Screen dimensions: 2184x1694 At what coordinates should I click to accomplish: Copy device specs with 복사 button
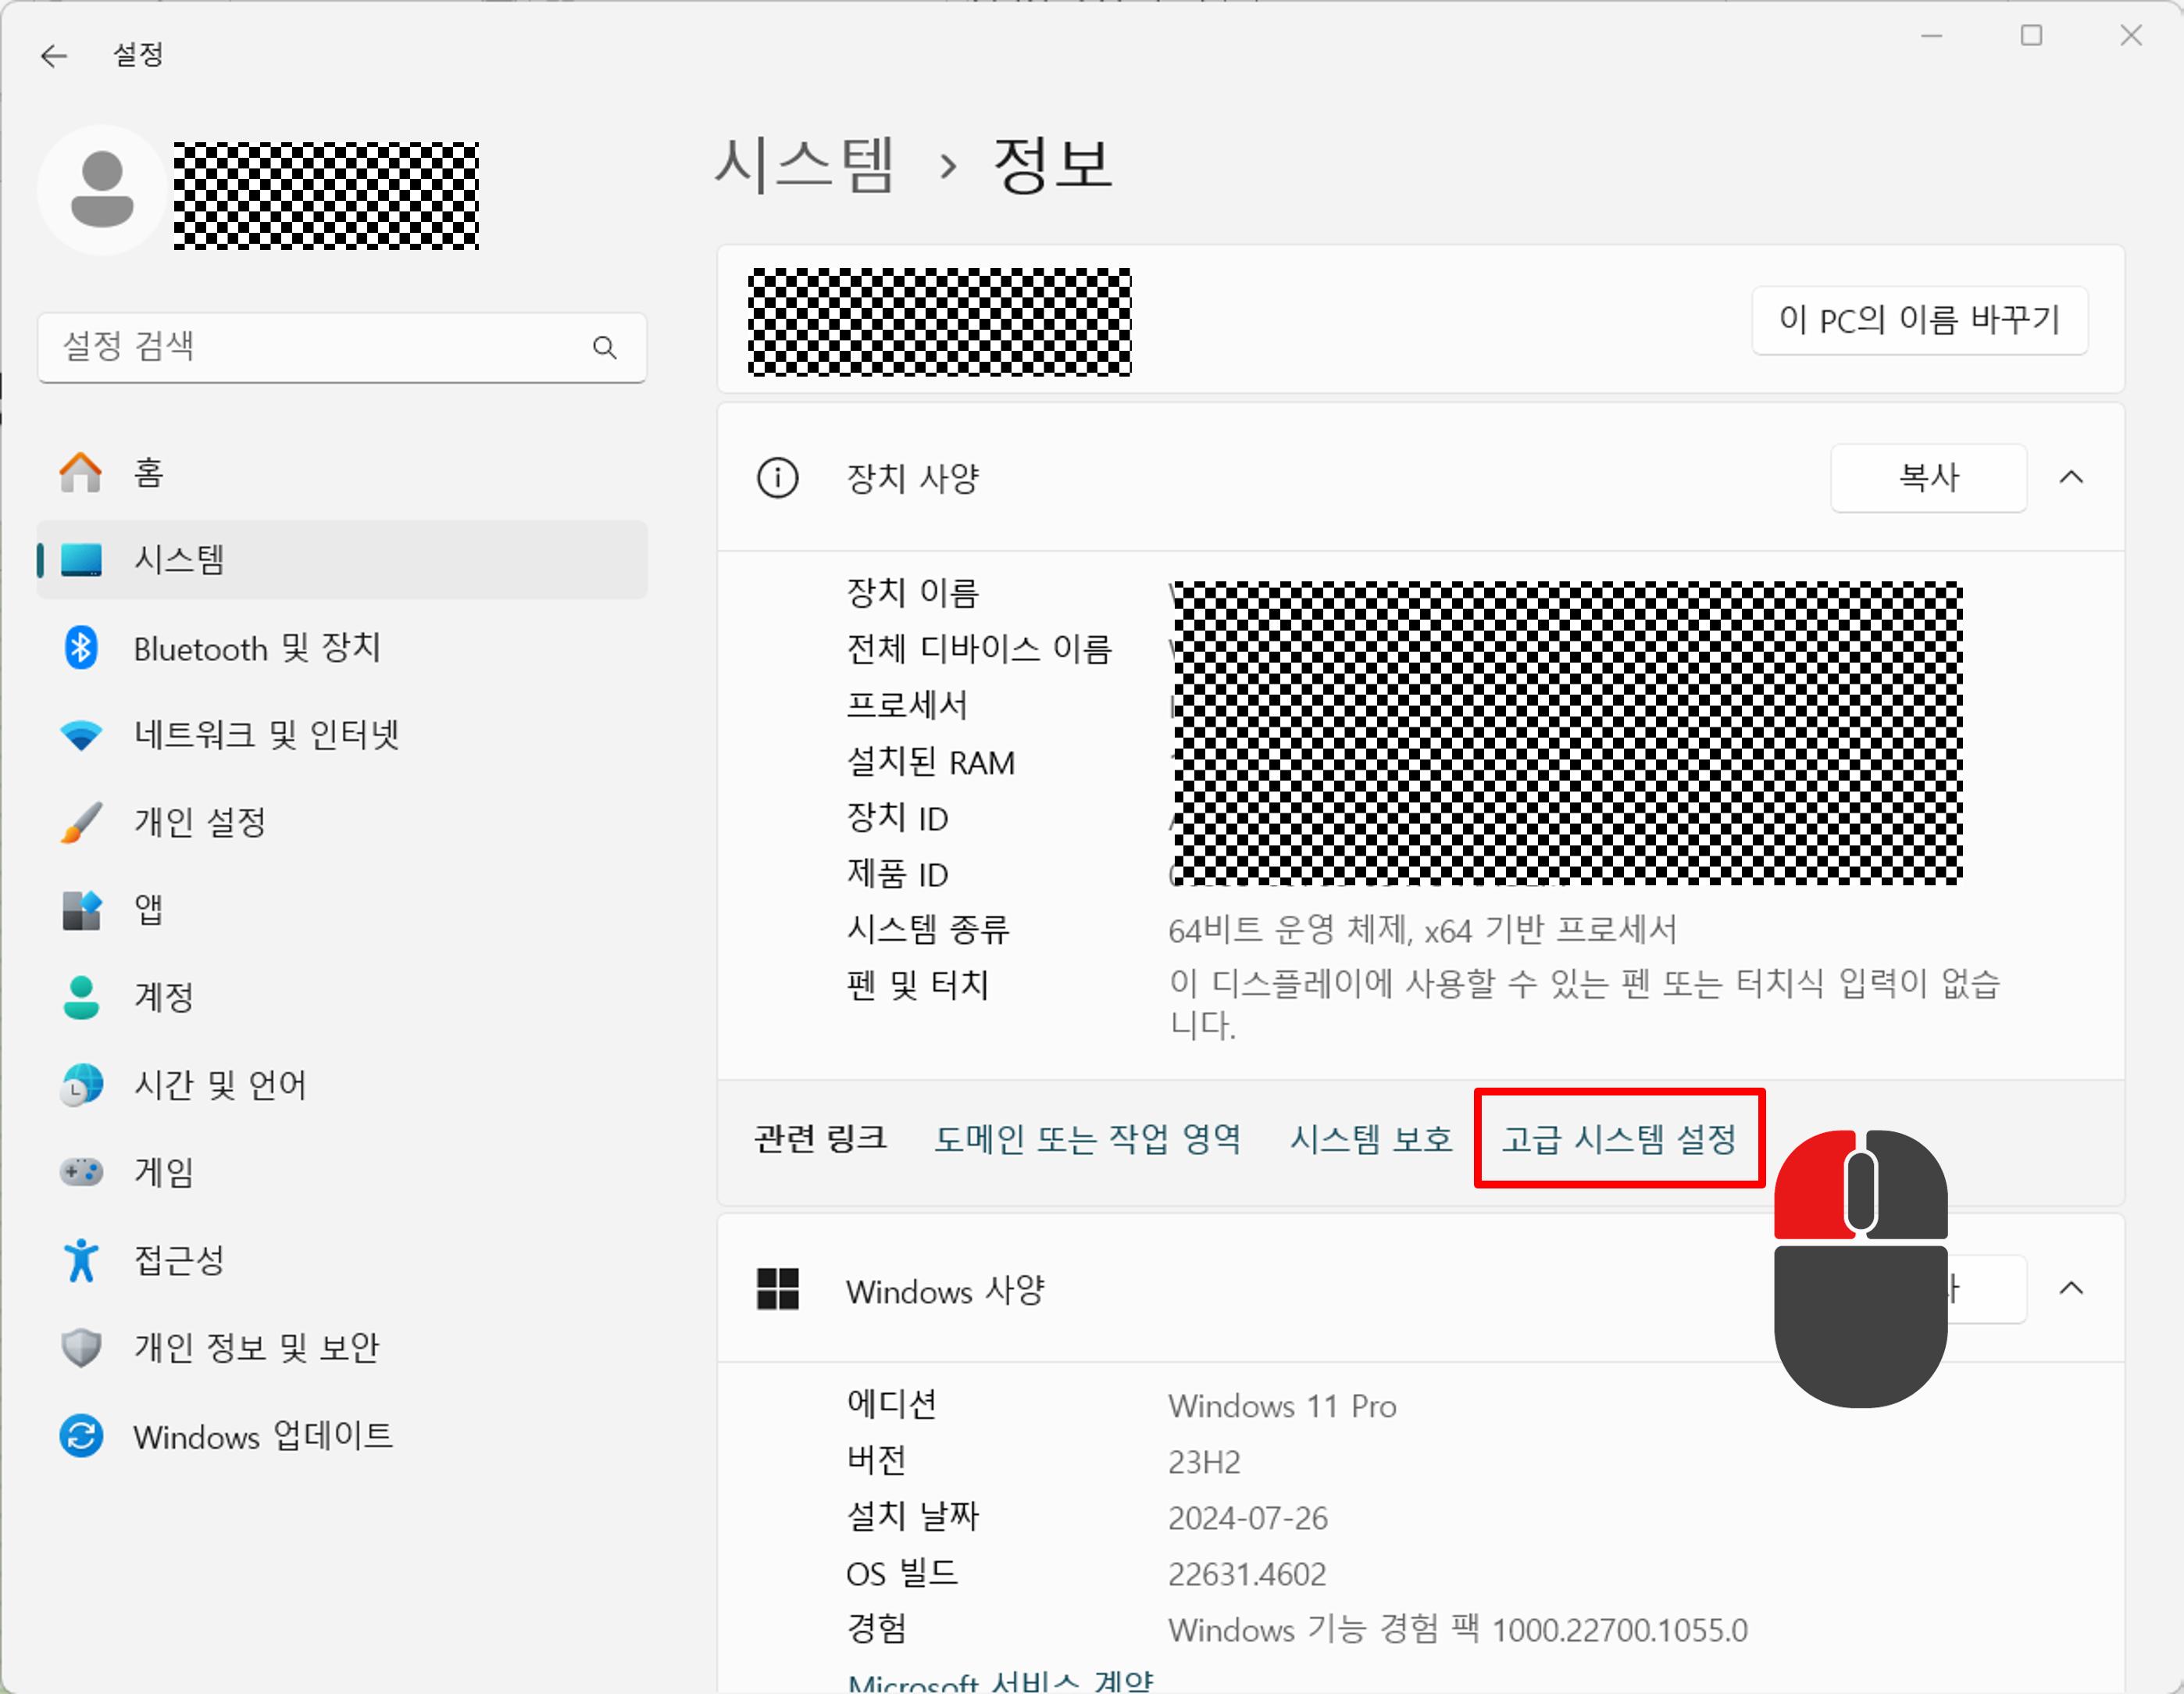coord(1928,478)
